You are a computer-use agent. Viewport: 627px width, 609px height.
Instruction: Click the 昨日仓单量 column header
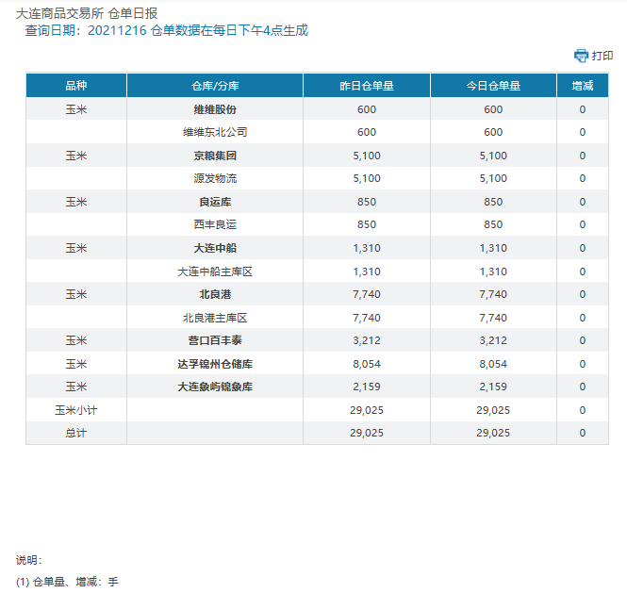366,86
